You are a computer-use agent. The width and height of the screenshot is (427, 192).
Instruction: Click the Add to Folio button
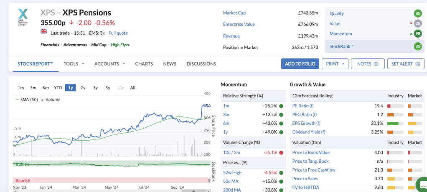[300, 64]
